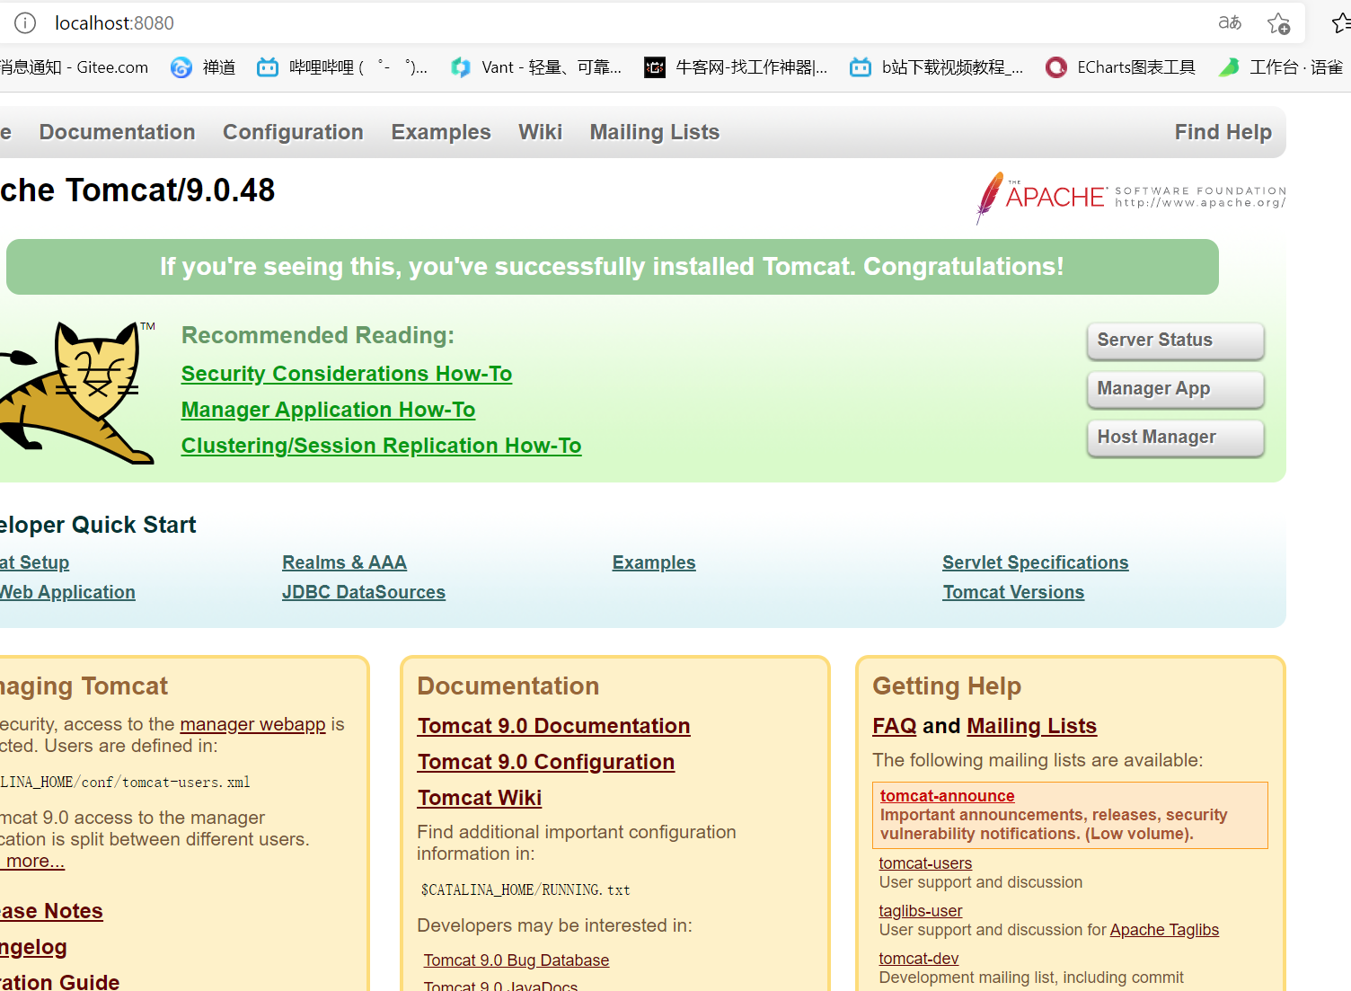
Task: Open Tomcat 9.0 Documentation link
Action: tap(554, 726)
